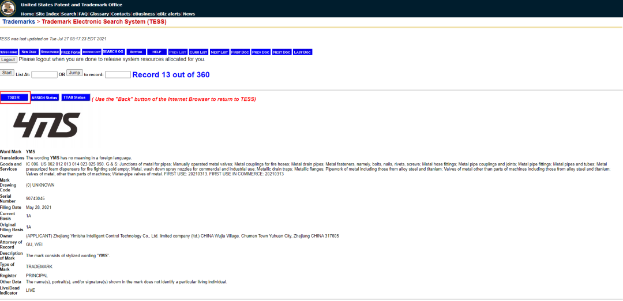This screenshot has height=301, width=623.
Task: Jump to page Bottom button
Action: pos(136,52)
